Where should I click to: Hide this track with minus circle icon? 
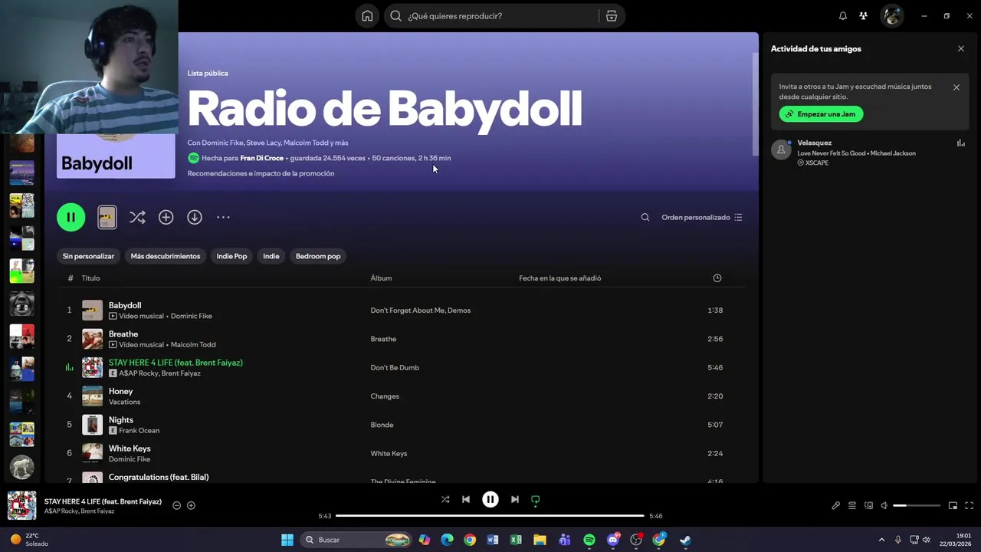176,505
